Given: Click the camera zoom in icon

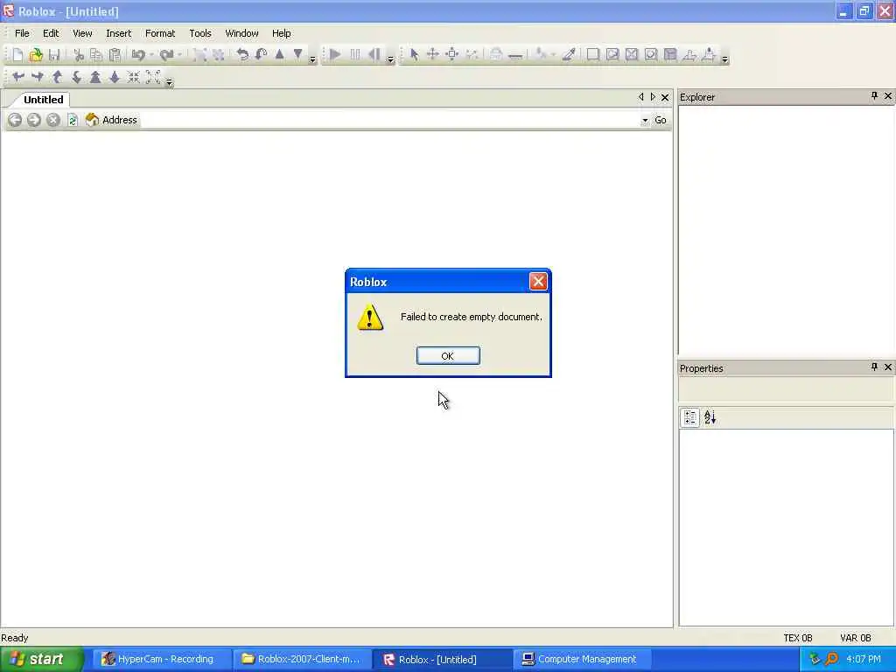Looking at the screenshot, I should (x=95, y=77).
